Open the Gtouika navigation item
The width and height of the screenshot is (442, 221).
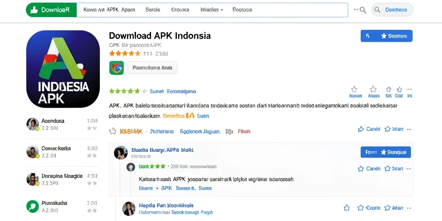pyautogui.click(x=180, y=10)
